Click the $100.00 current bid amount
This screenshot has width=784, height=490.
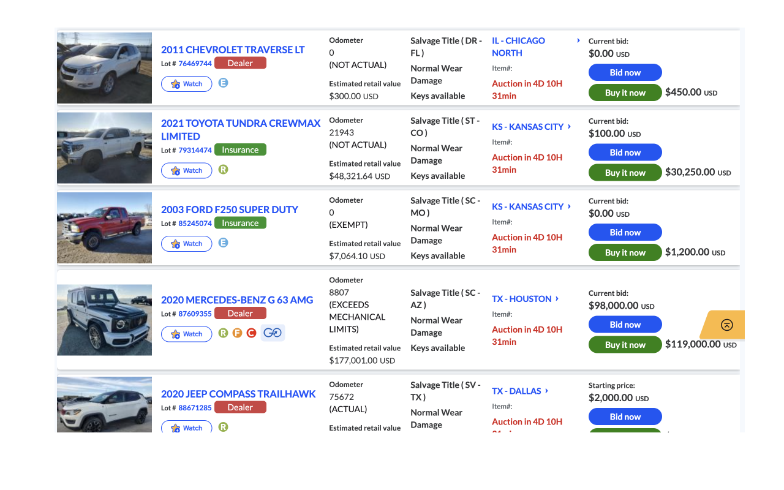[x=614, y=134]
